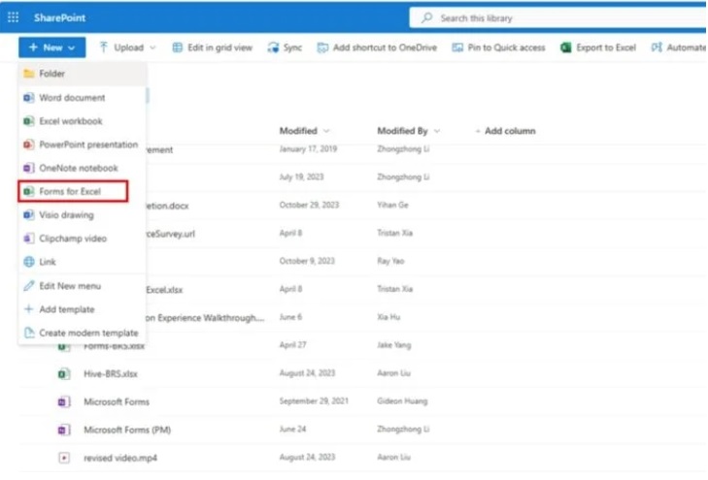Image resolution: width=708 pixels, height=480 pixels.
Task: Click the January 17, 2019 modified date
Action: point(308,148)
